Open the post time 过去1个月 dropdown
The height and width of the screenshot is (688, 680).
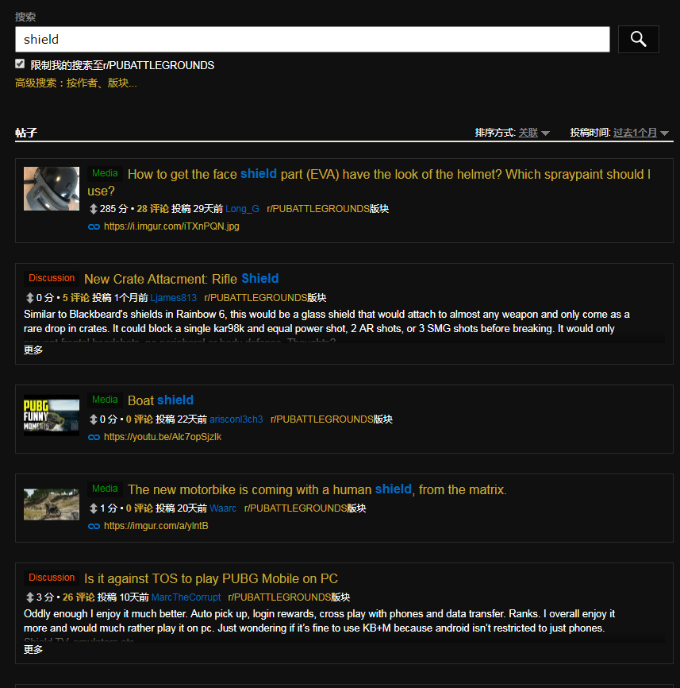coord(640,133)
